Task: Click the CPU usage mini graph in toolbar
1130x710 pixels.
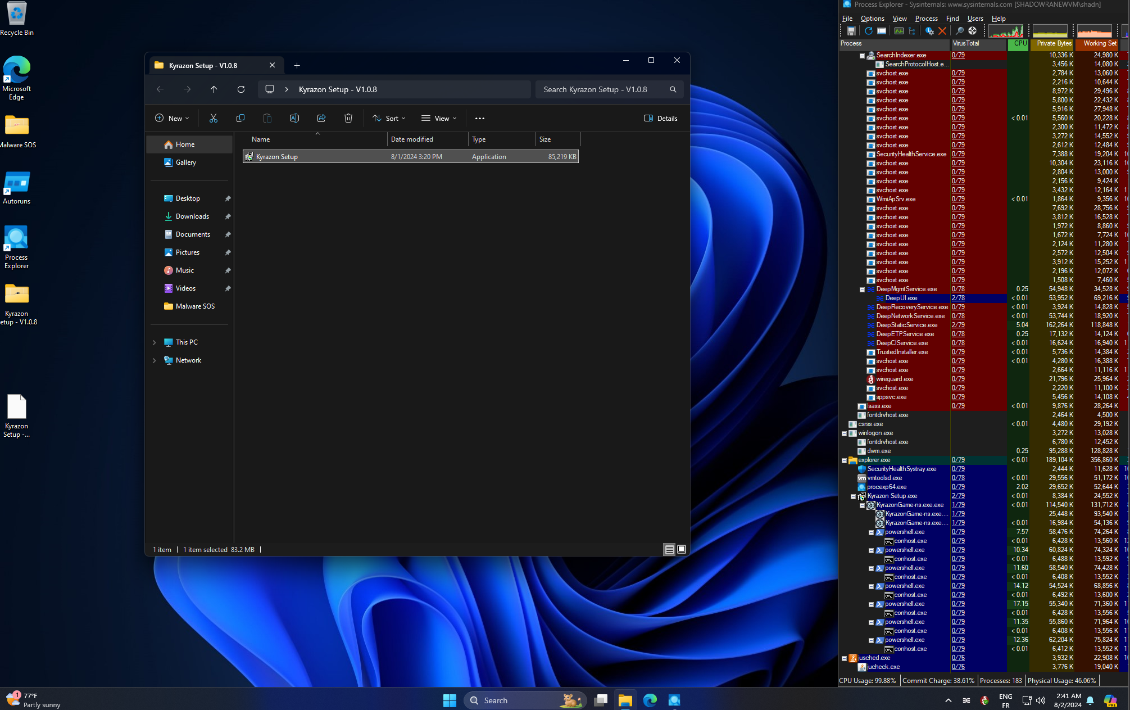Action: click(1006, 31)
